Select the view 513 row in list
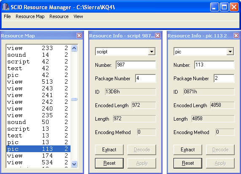This screenshot has width=241, height=174. pos(38,82)
